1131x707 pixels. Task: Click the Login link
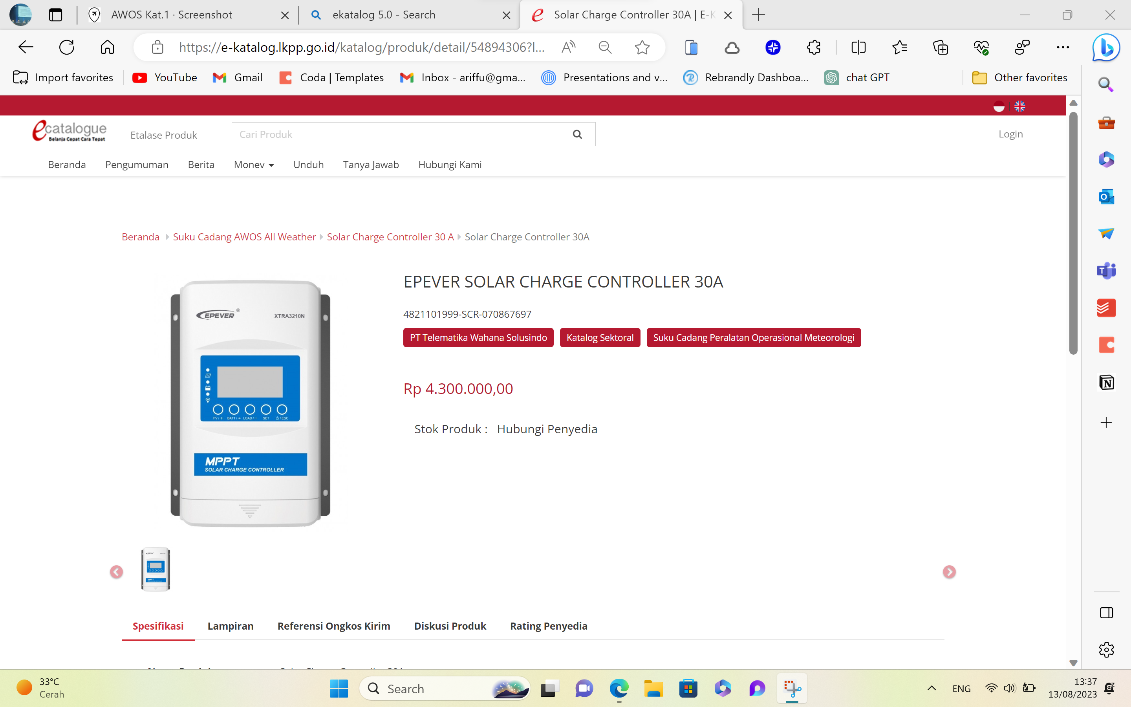[x=1011, y=134]
